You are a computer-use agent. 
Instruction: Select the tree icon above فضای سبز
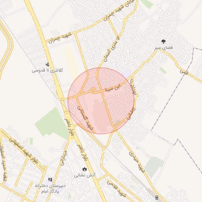tap(163, 41)
